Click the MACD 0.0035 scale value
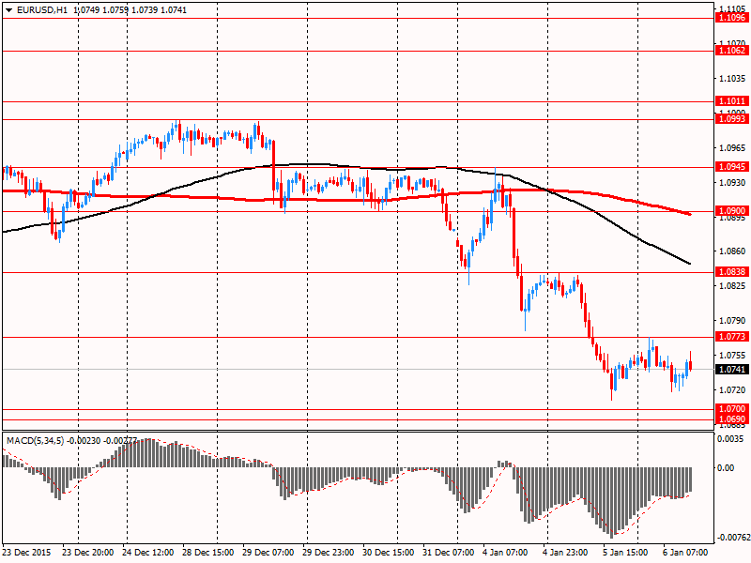751x563 pixels. (x=732, y=439)
